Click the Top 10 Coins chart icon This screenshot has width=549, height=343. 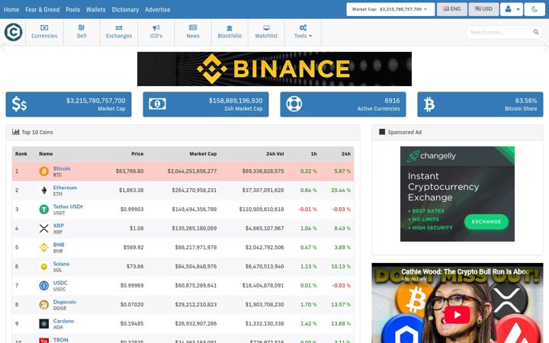(x=16, y=132)
